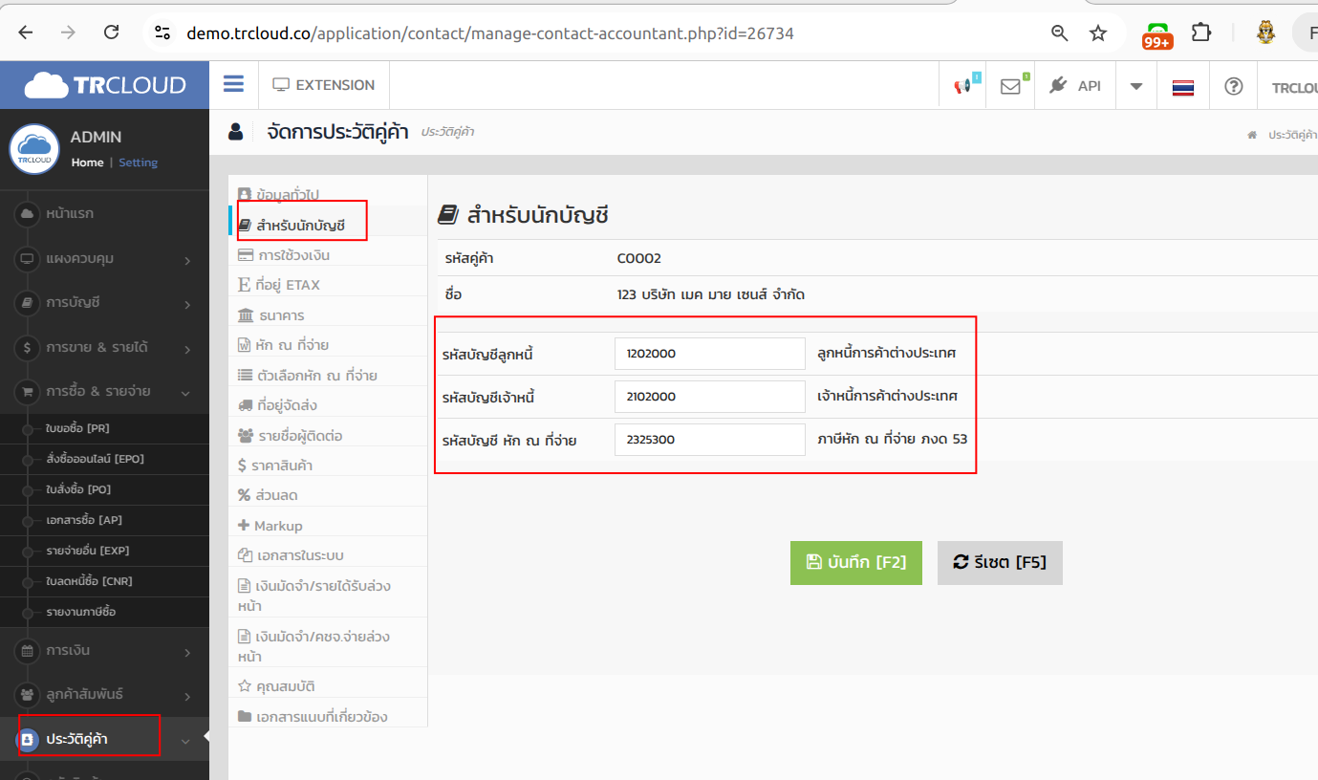Select รายชื่อผู้ติดต่อ tab
The image size is (1318, 780).
[x=328, y=436]
